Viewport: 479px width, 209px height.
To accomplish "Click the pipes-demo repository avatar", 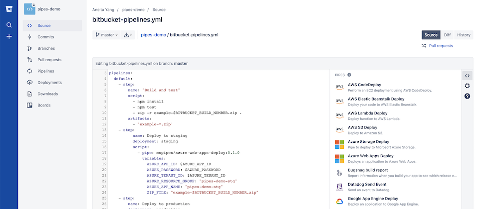I will tap(29, 9).
